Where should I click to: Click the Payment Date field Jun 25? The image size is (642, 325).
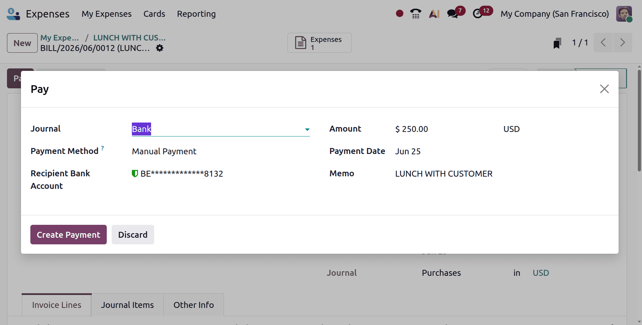408,152
